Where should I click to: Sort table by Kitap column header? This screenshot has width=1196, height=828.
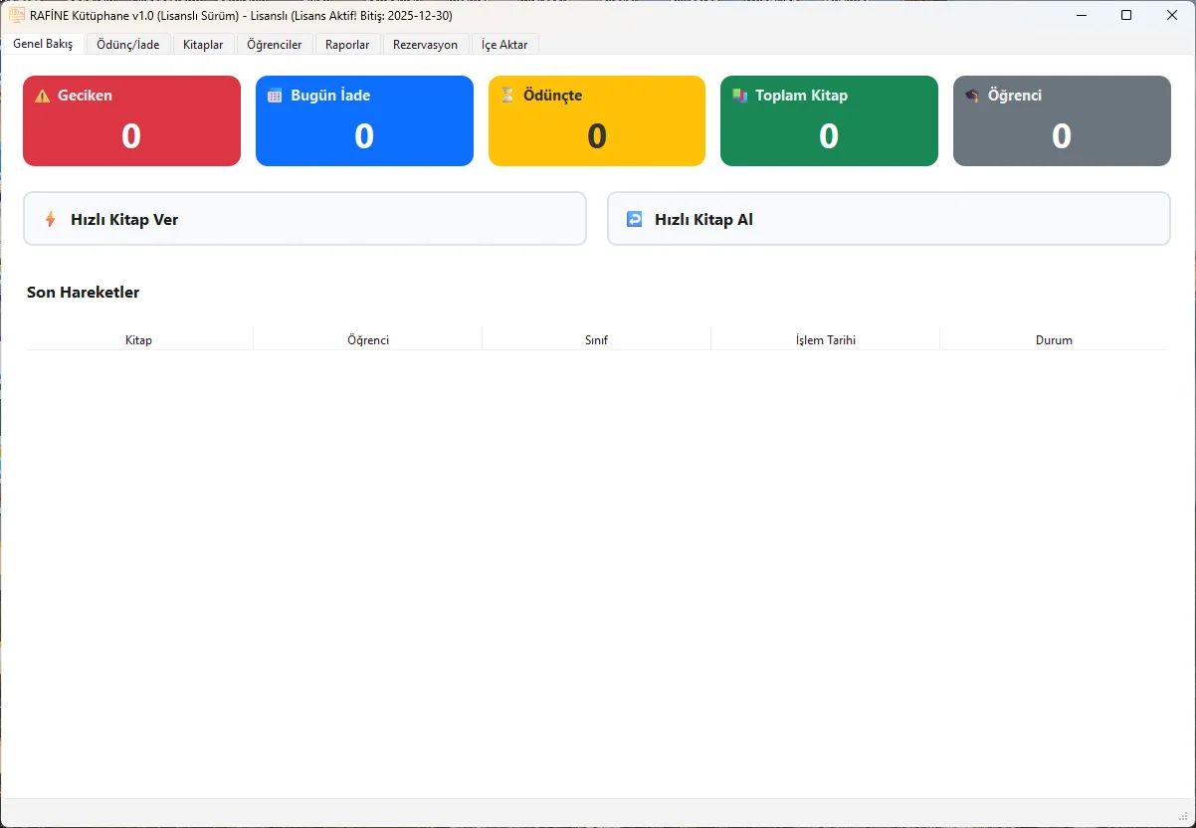pos(138,340)
